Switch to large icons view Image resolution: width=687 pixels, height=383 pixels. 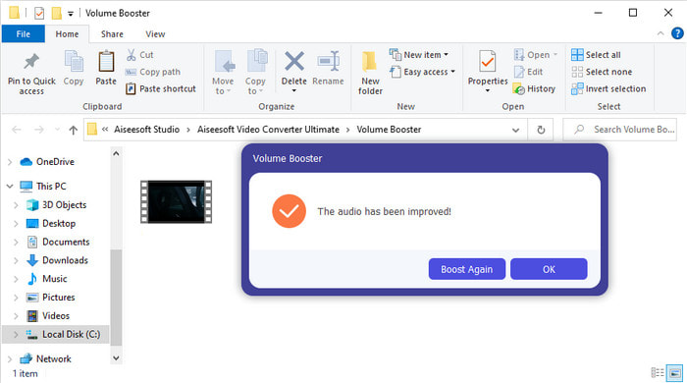coord(675,373)
